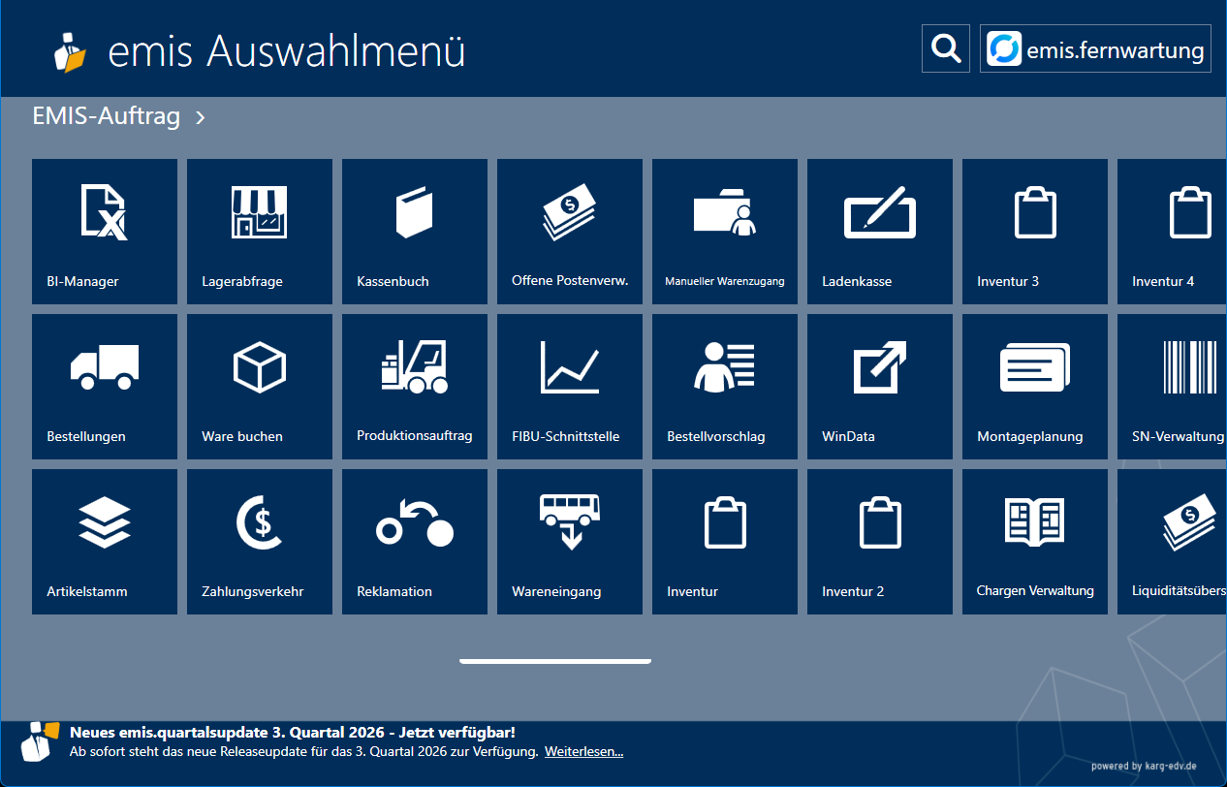The image size is (1227, 787).
Task: Open the Inventur 2 clipboard tile
Action: coord(880,542)
